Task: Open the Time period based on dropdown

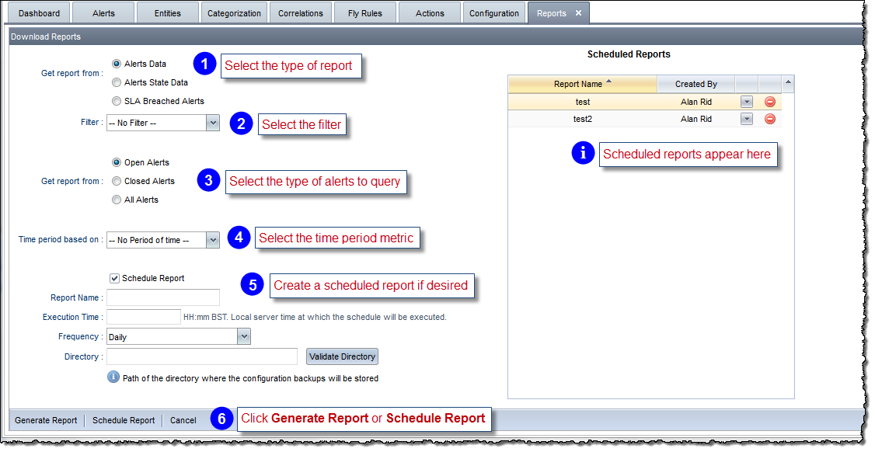Action: [x=212, y=240]
